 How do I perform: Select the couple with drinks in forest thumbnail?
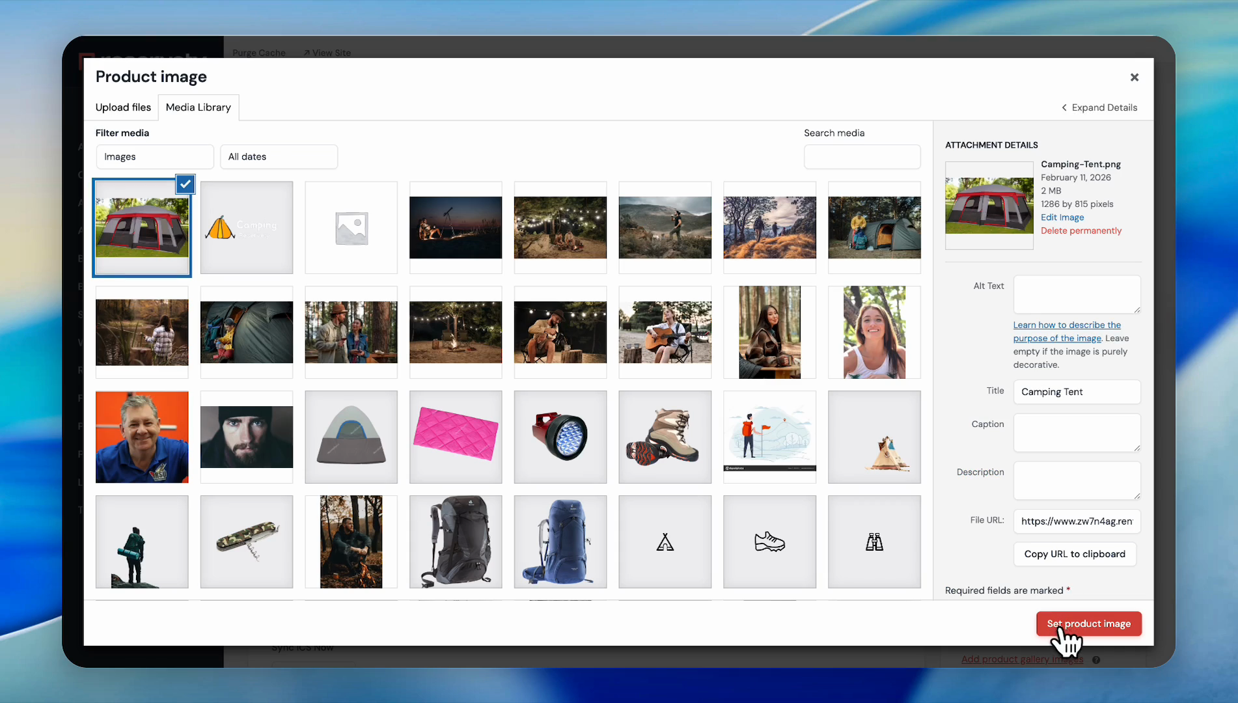click(351, 333)
